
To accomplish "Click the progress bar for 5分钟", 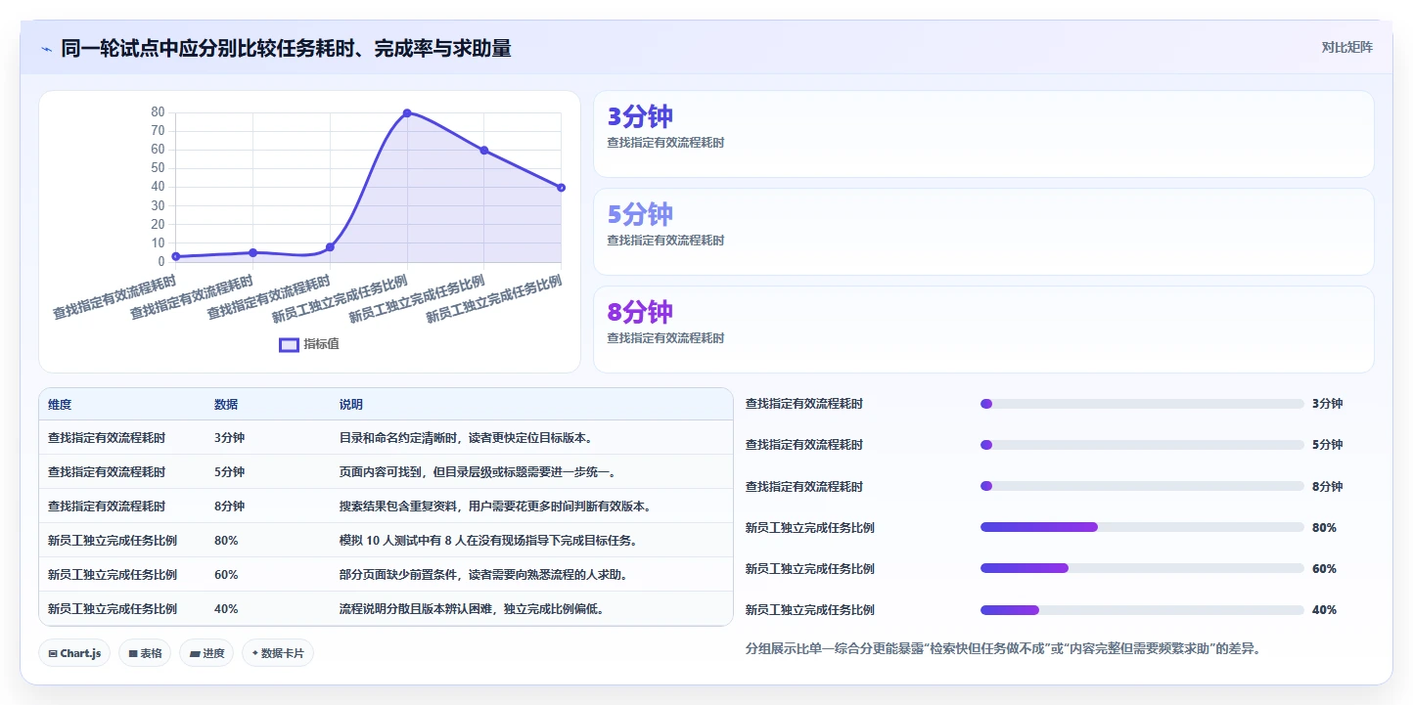I will point(1142,445).
